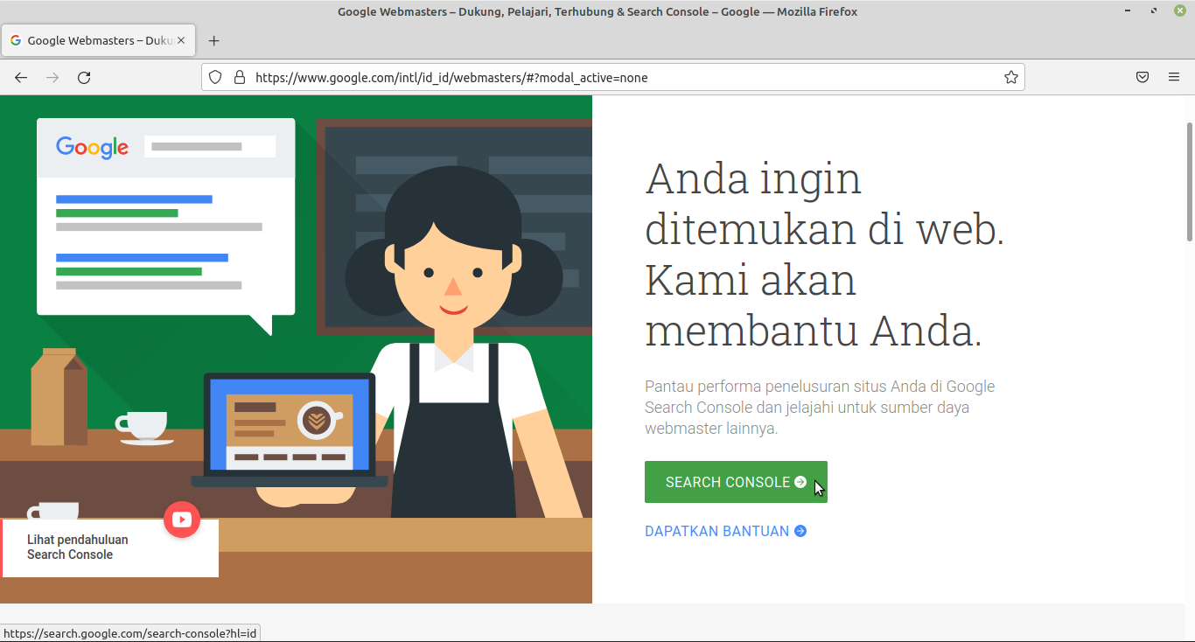Screen dimensions: 1195x642
Task: Play video via red YouTube icon
Action: (x=182, y=520)
